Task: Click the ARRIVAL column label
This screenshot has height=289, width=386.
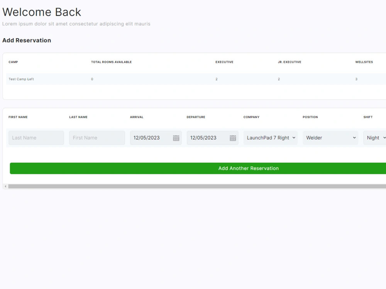Action: [x=137, y=117]
